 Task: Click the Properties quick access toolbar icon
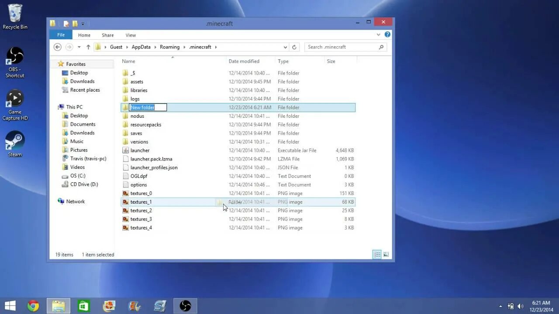click(x=66, y=24)
